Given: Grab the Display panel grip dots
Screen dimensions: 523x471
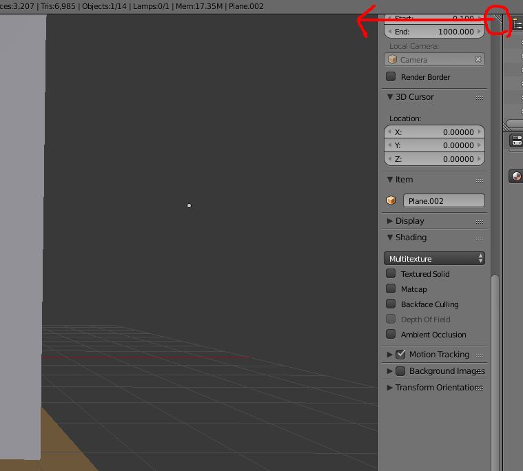Looking at the screenshot, I should coord(480,222).
